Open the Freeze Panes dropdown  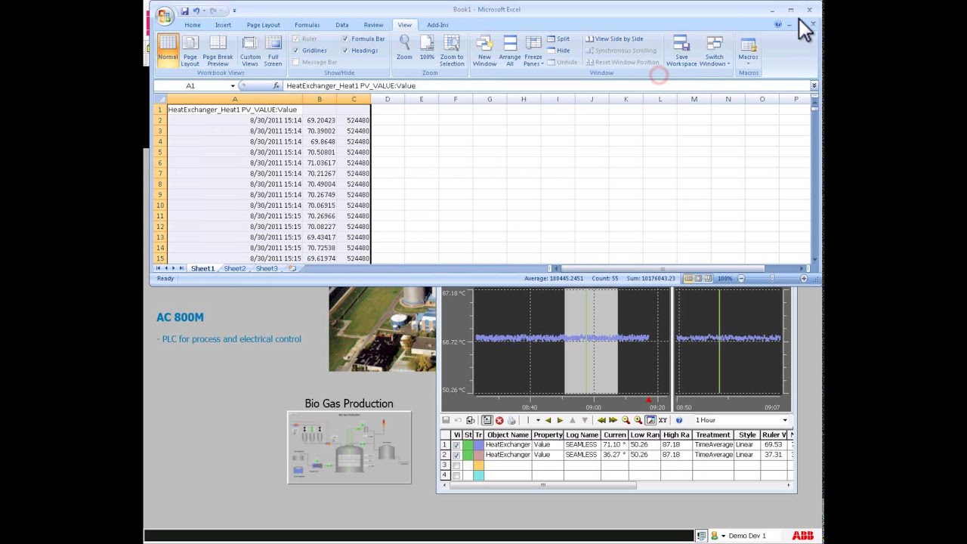click(x=533, y=51)
